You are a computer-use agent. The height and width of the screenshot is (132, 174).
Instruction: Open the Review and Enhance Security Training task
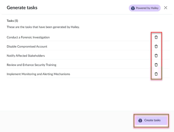pyautogui.click(x=31, y=65)
